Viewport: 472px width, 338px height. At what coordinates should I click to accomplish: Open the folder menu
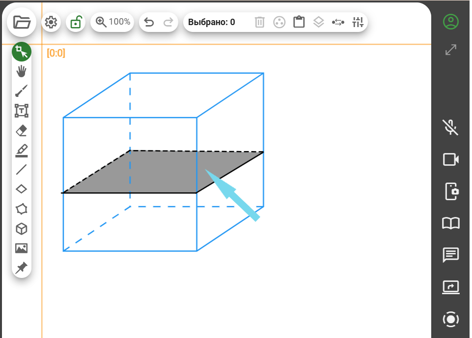click(x=22, y=22)
